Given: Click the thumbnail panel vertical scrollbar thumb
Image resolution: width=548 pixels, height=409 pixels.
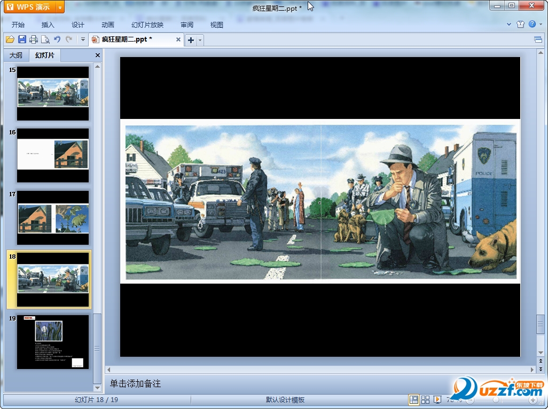Looking at the screenshot, I should (x=98, y=348).
